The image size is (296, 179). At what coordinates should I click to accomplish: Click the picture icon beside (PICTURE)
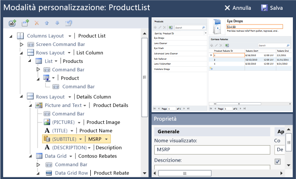click(47, 122)
